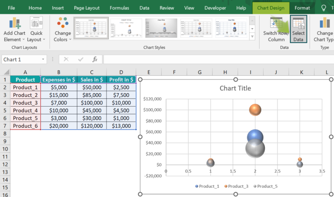334x197 pixels.
Task: Switch to the Developer tab
Action: (x=215, y=8)
